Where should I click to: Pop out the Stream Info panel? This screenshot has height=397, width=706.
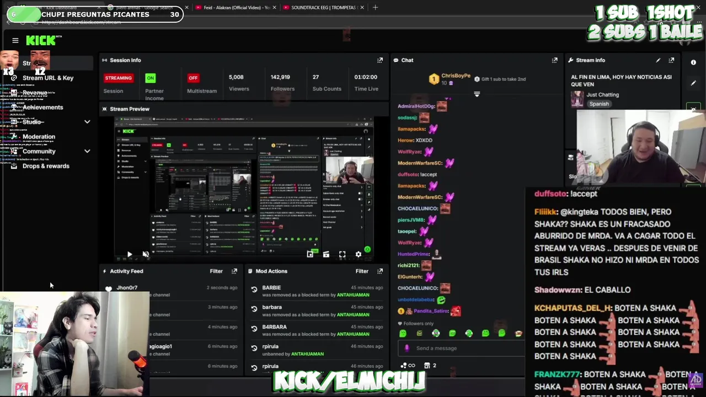pos(671,60)
